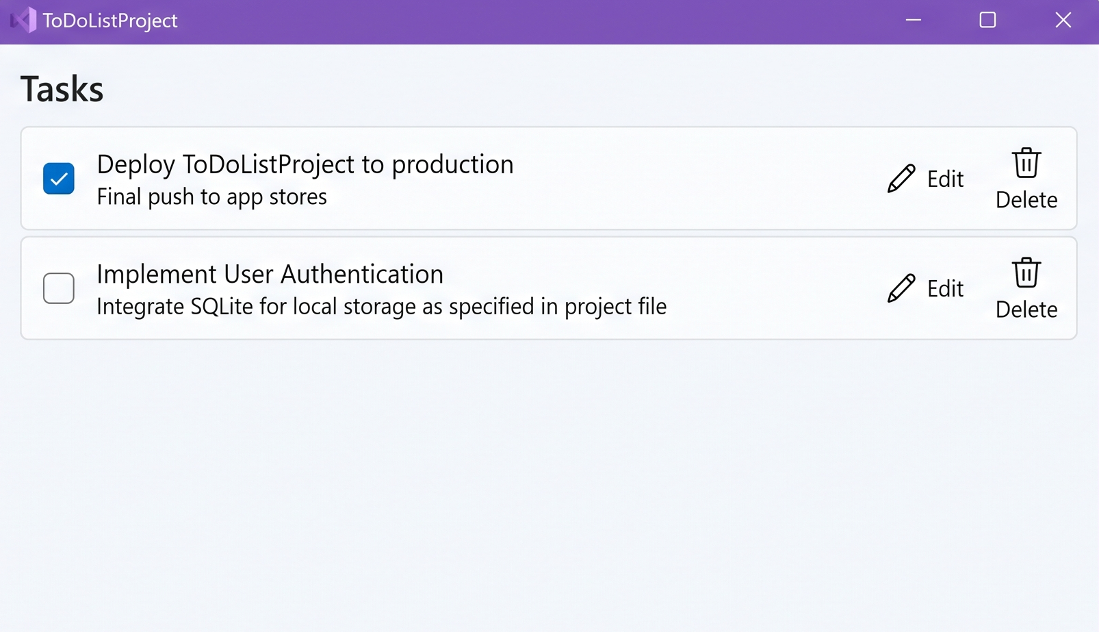This screenshot has width=1099, height=632.
Task: Minimize the ToDoListProject window
Action: point(914,21)
